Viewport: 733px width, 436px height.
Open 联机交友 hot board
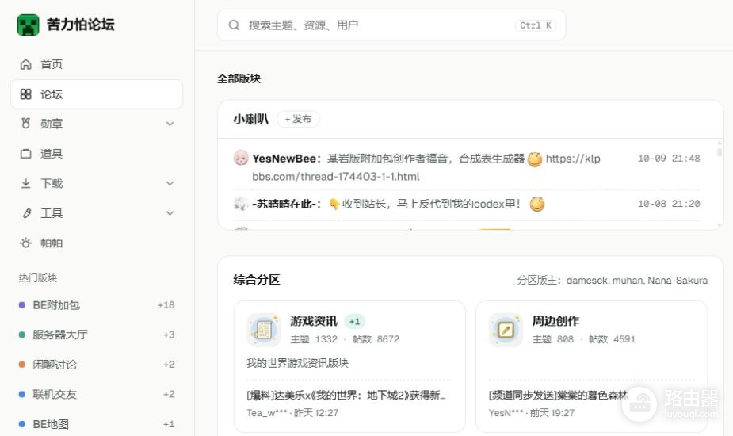tap(97, 394)
